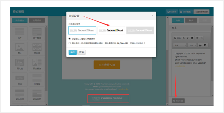The width and height of the screenshot is (224, 113).
Task: Open the text color dropdown
Action: tap(201, 45)
